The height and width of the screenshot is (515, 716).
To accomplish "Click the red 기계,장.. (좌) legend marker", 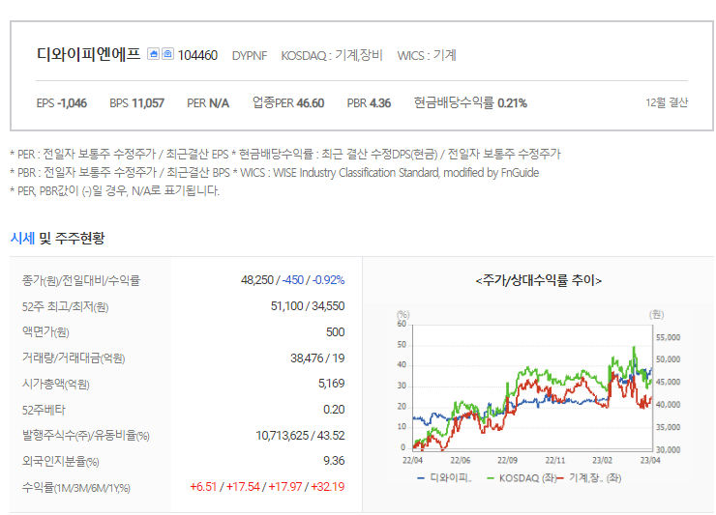I will point(560,478).
